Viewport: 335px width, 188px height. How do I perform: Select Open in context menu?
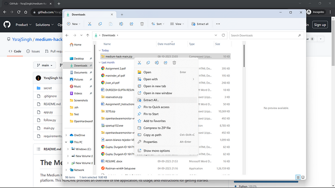[x=166, y=72]
